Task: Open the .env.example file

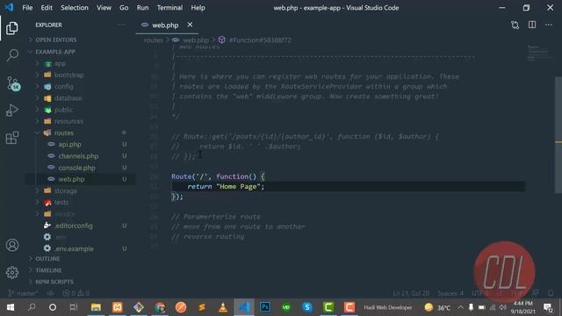Action: pos(74,248)
